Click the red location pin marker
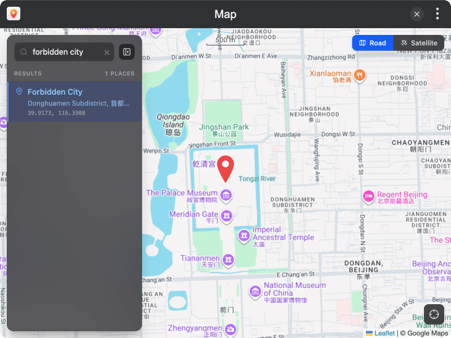 (x=225, y=168)
